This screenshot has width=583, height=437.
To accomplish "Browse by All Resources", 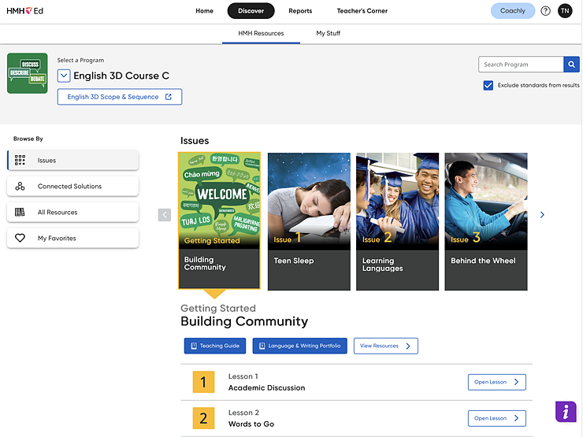I will tap(72, 212).
